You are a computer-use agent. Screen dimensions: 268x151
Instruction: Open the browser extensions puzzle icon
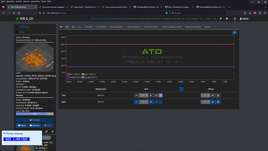[x=260, y=13]
